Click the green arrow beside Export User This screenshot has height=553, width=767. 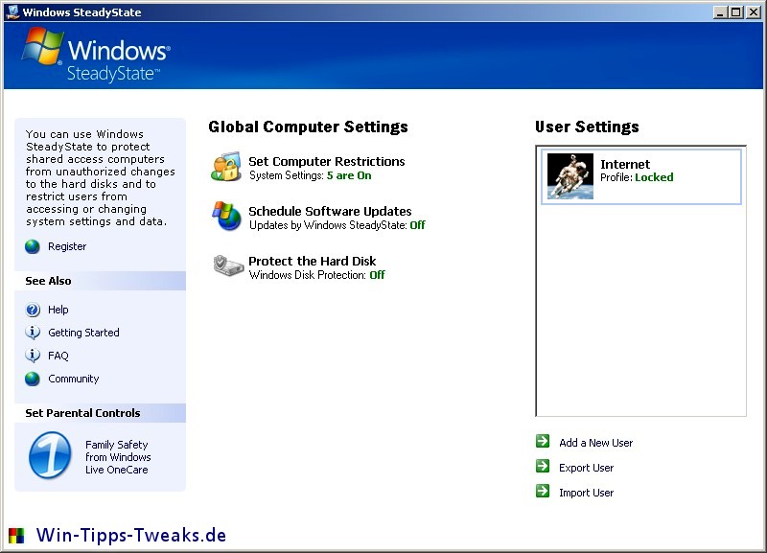[543, 466]
